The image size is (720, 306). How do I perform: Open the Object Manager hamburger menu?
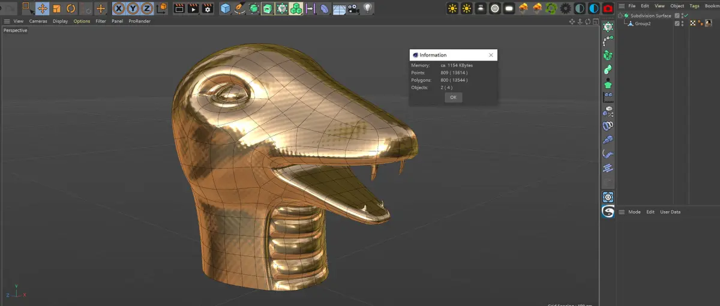[622, 5]
